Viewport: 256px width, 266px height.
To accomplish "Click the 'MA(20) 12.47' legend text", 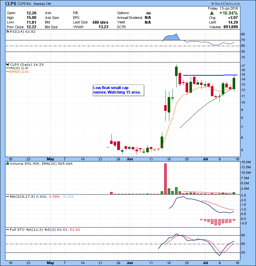I will coord(19,68).
